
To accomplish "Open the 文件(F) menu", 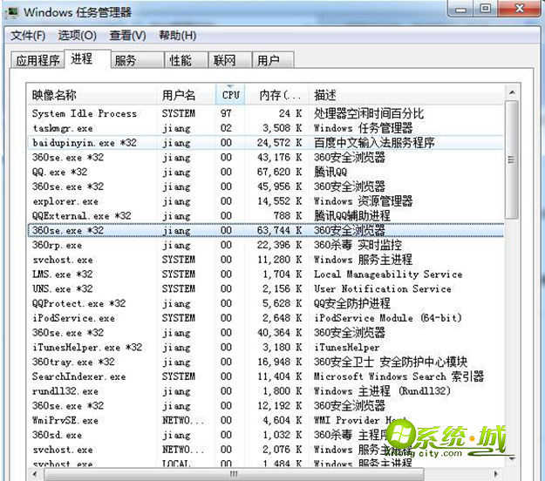I will [28, 36].
